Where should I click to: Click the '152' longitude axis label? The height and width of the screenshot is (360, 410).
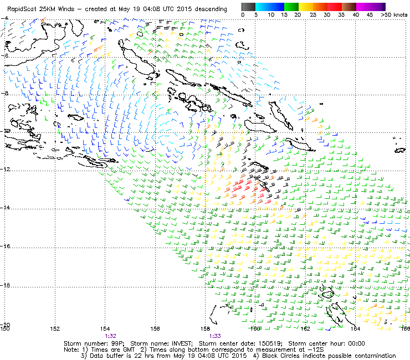(55, 328)
